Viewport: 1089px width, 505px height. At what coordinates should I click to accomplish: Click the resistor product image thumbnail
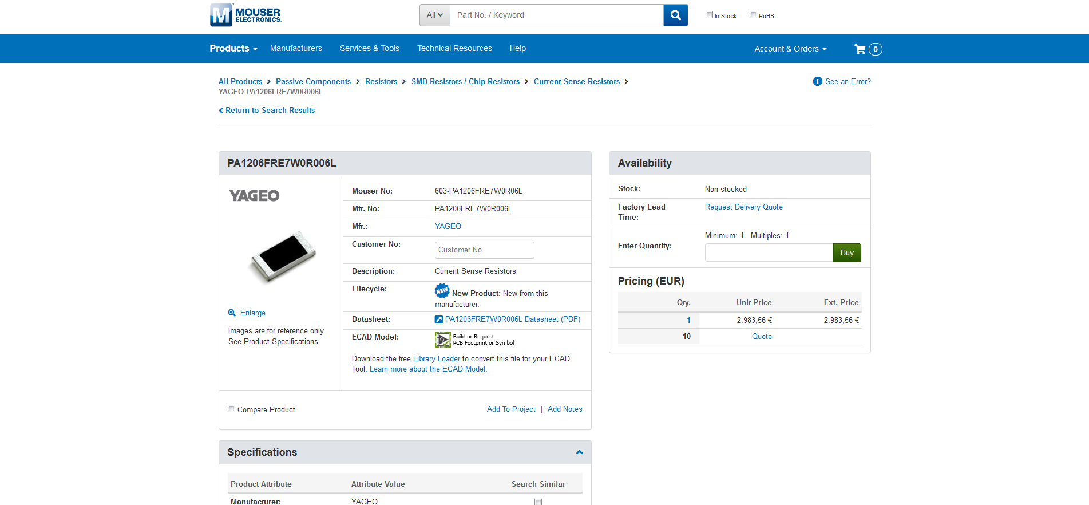coord(283,257)
